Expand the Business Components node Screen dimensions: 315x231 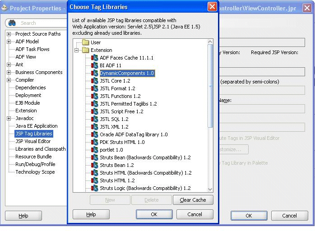tap(9, 72)
